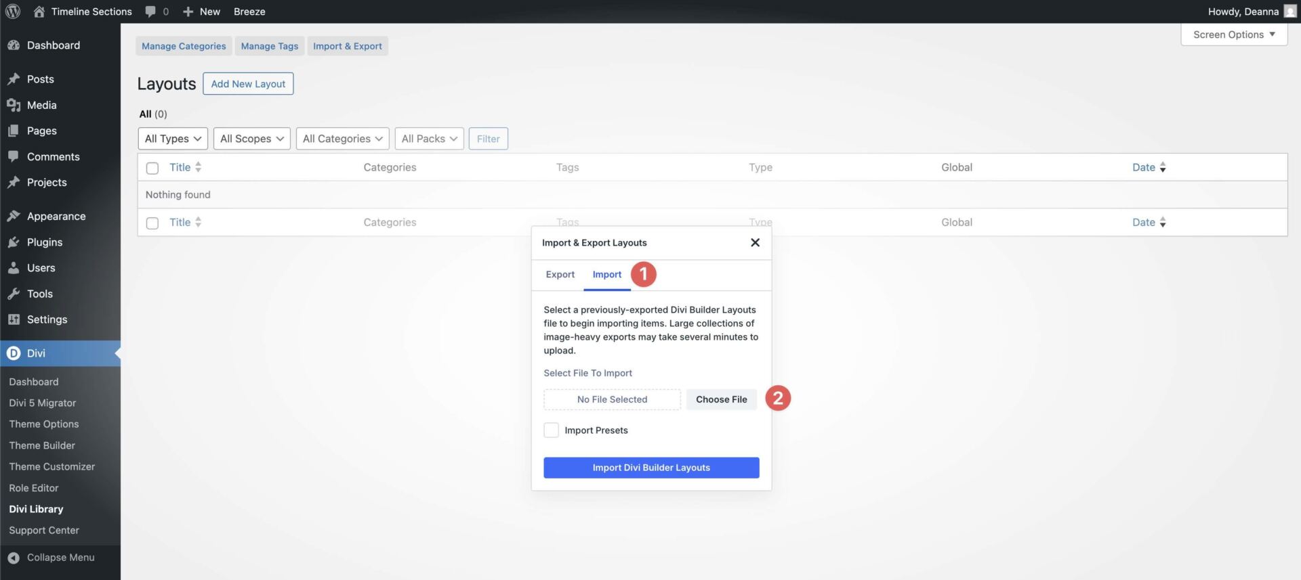1301x580 pixels.
Task: Switch to the Export tab
Action: [x=560, y=275]
